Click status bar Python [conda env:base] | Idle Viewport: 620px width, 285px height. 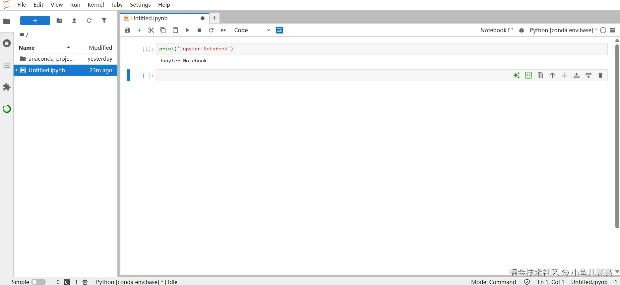(x=137, y=282)
